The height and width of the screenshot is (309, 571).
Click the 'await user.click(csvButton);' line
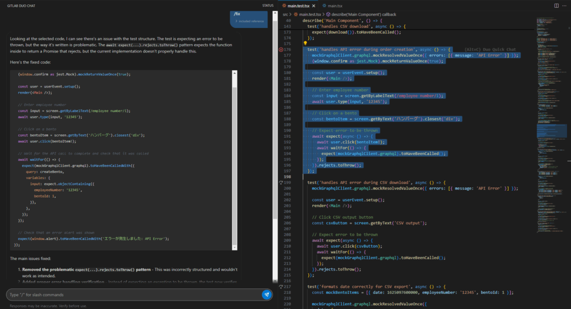(x=349, y=247)
